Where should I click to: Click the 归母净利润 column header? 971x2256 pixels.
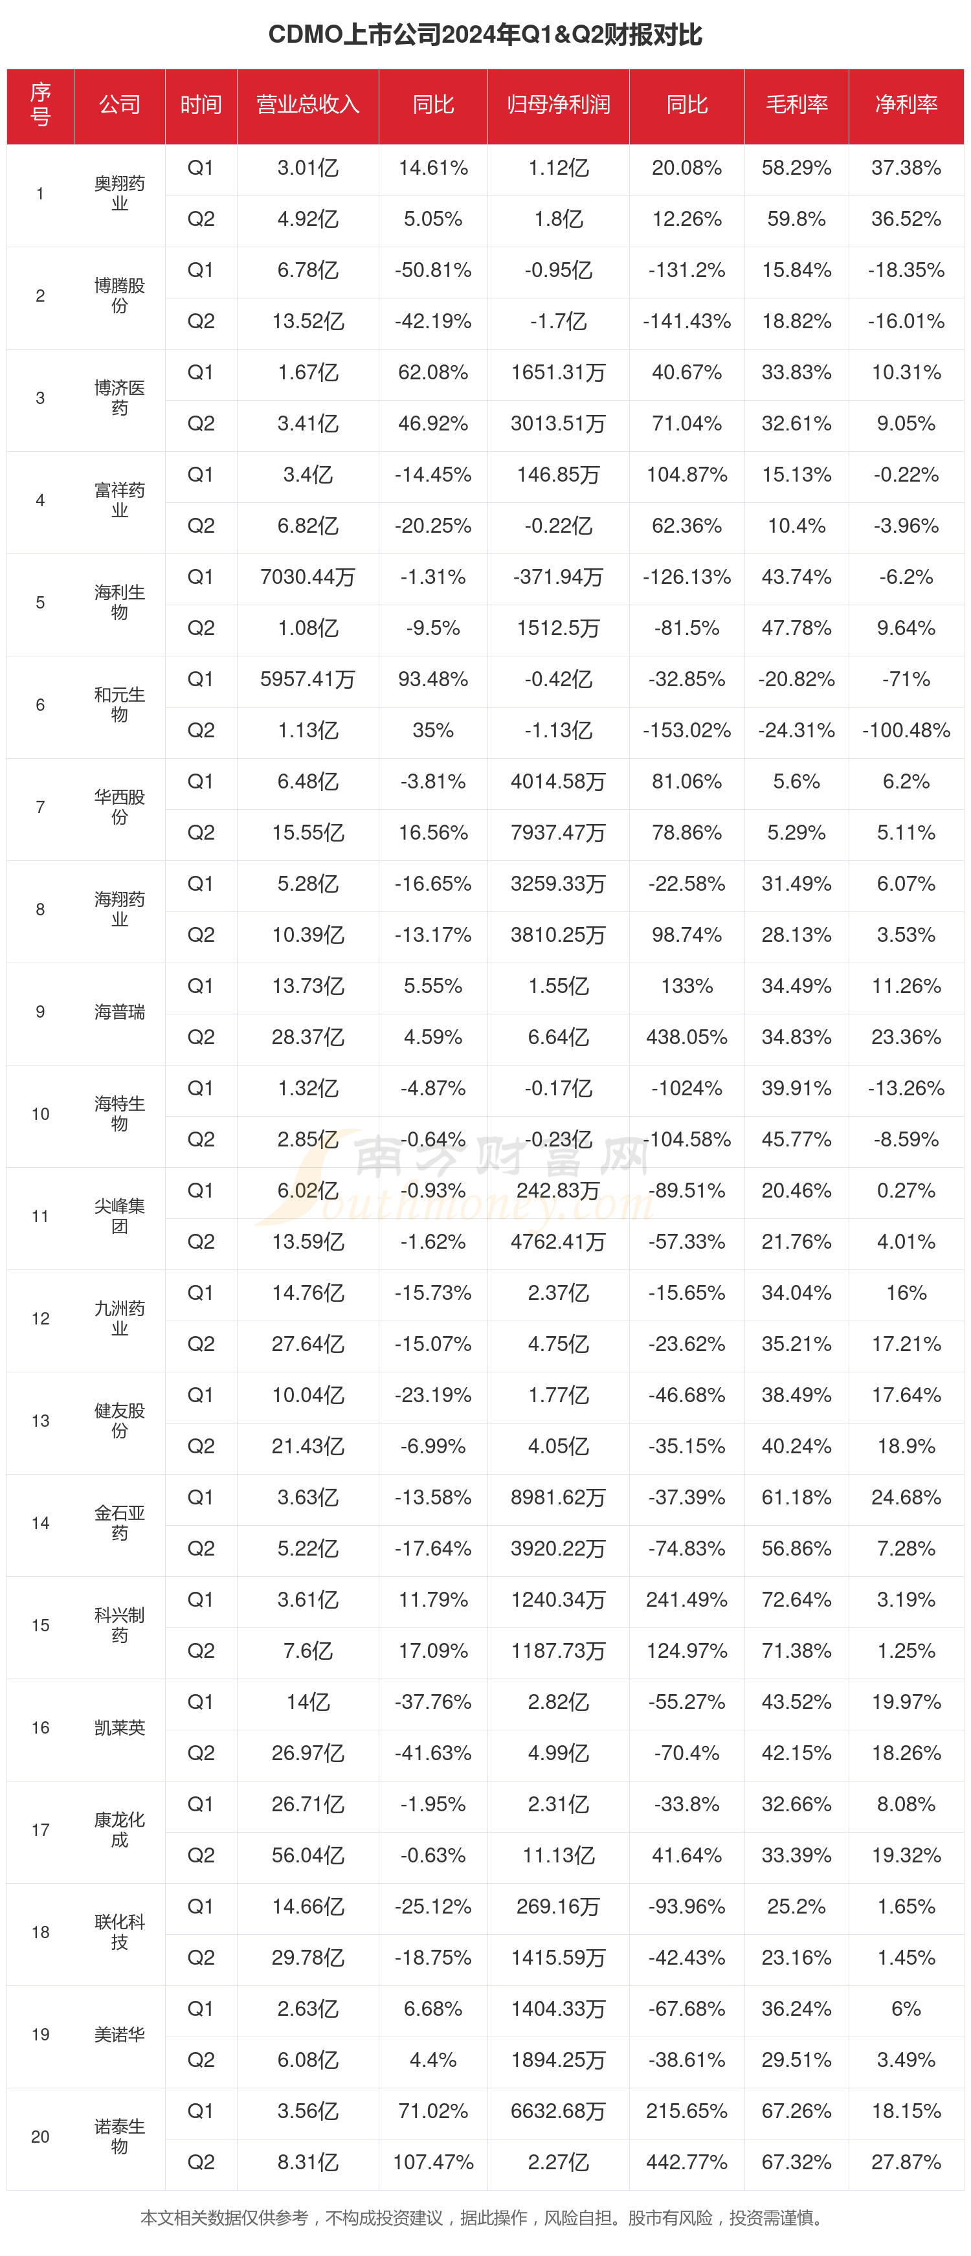coord(558,105)
